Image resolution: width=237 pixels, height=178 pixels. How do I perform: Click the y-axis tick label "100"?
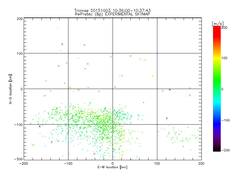point(20,53)
